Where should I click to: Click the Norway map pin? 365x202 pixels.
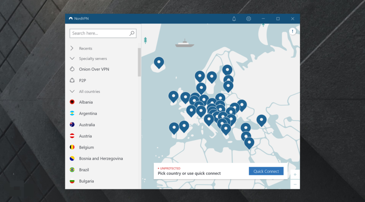(x=200, y=76)
